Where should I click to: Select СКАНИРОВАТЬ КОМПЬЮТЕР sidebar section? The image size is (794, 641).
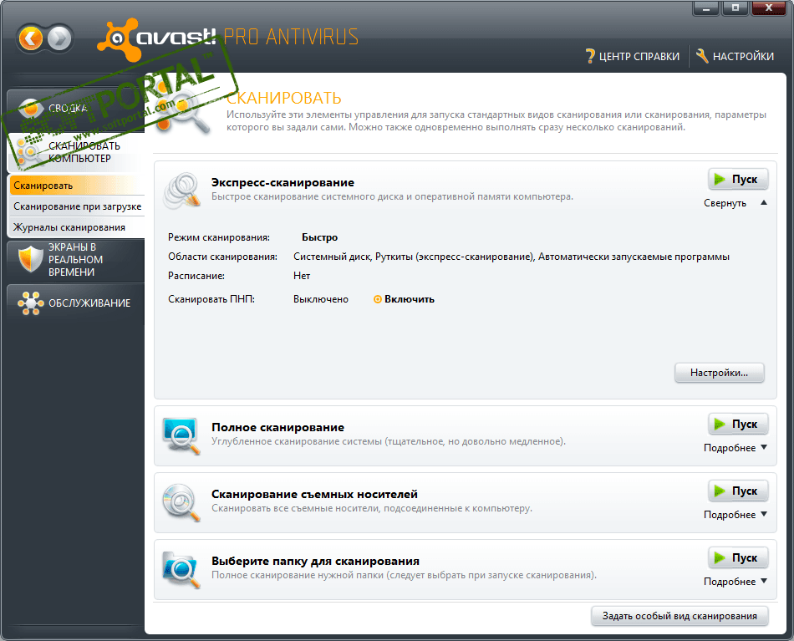76,152
